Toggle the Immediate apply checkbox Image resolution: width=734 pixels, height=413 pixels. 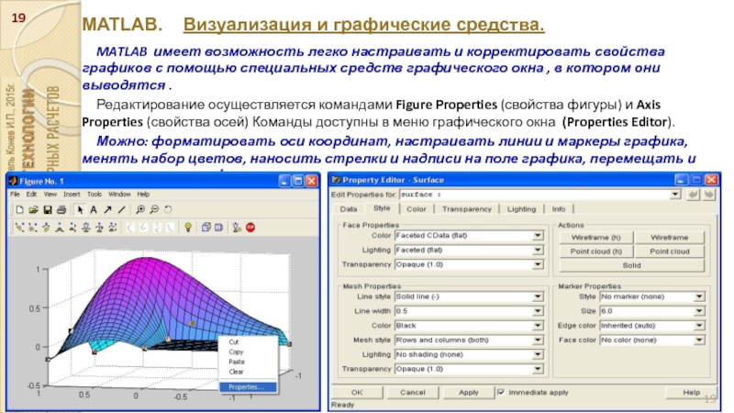(501, 392)
